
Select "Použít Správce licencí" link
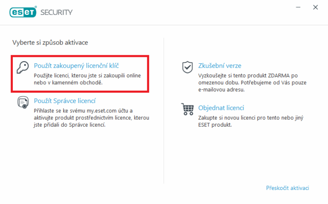coord(64,101)
